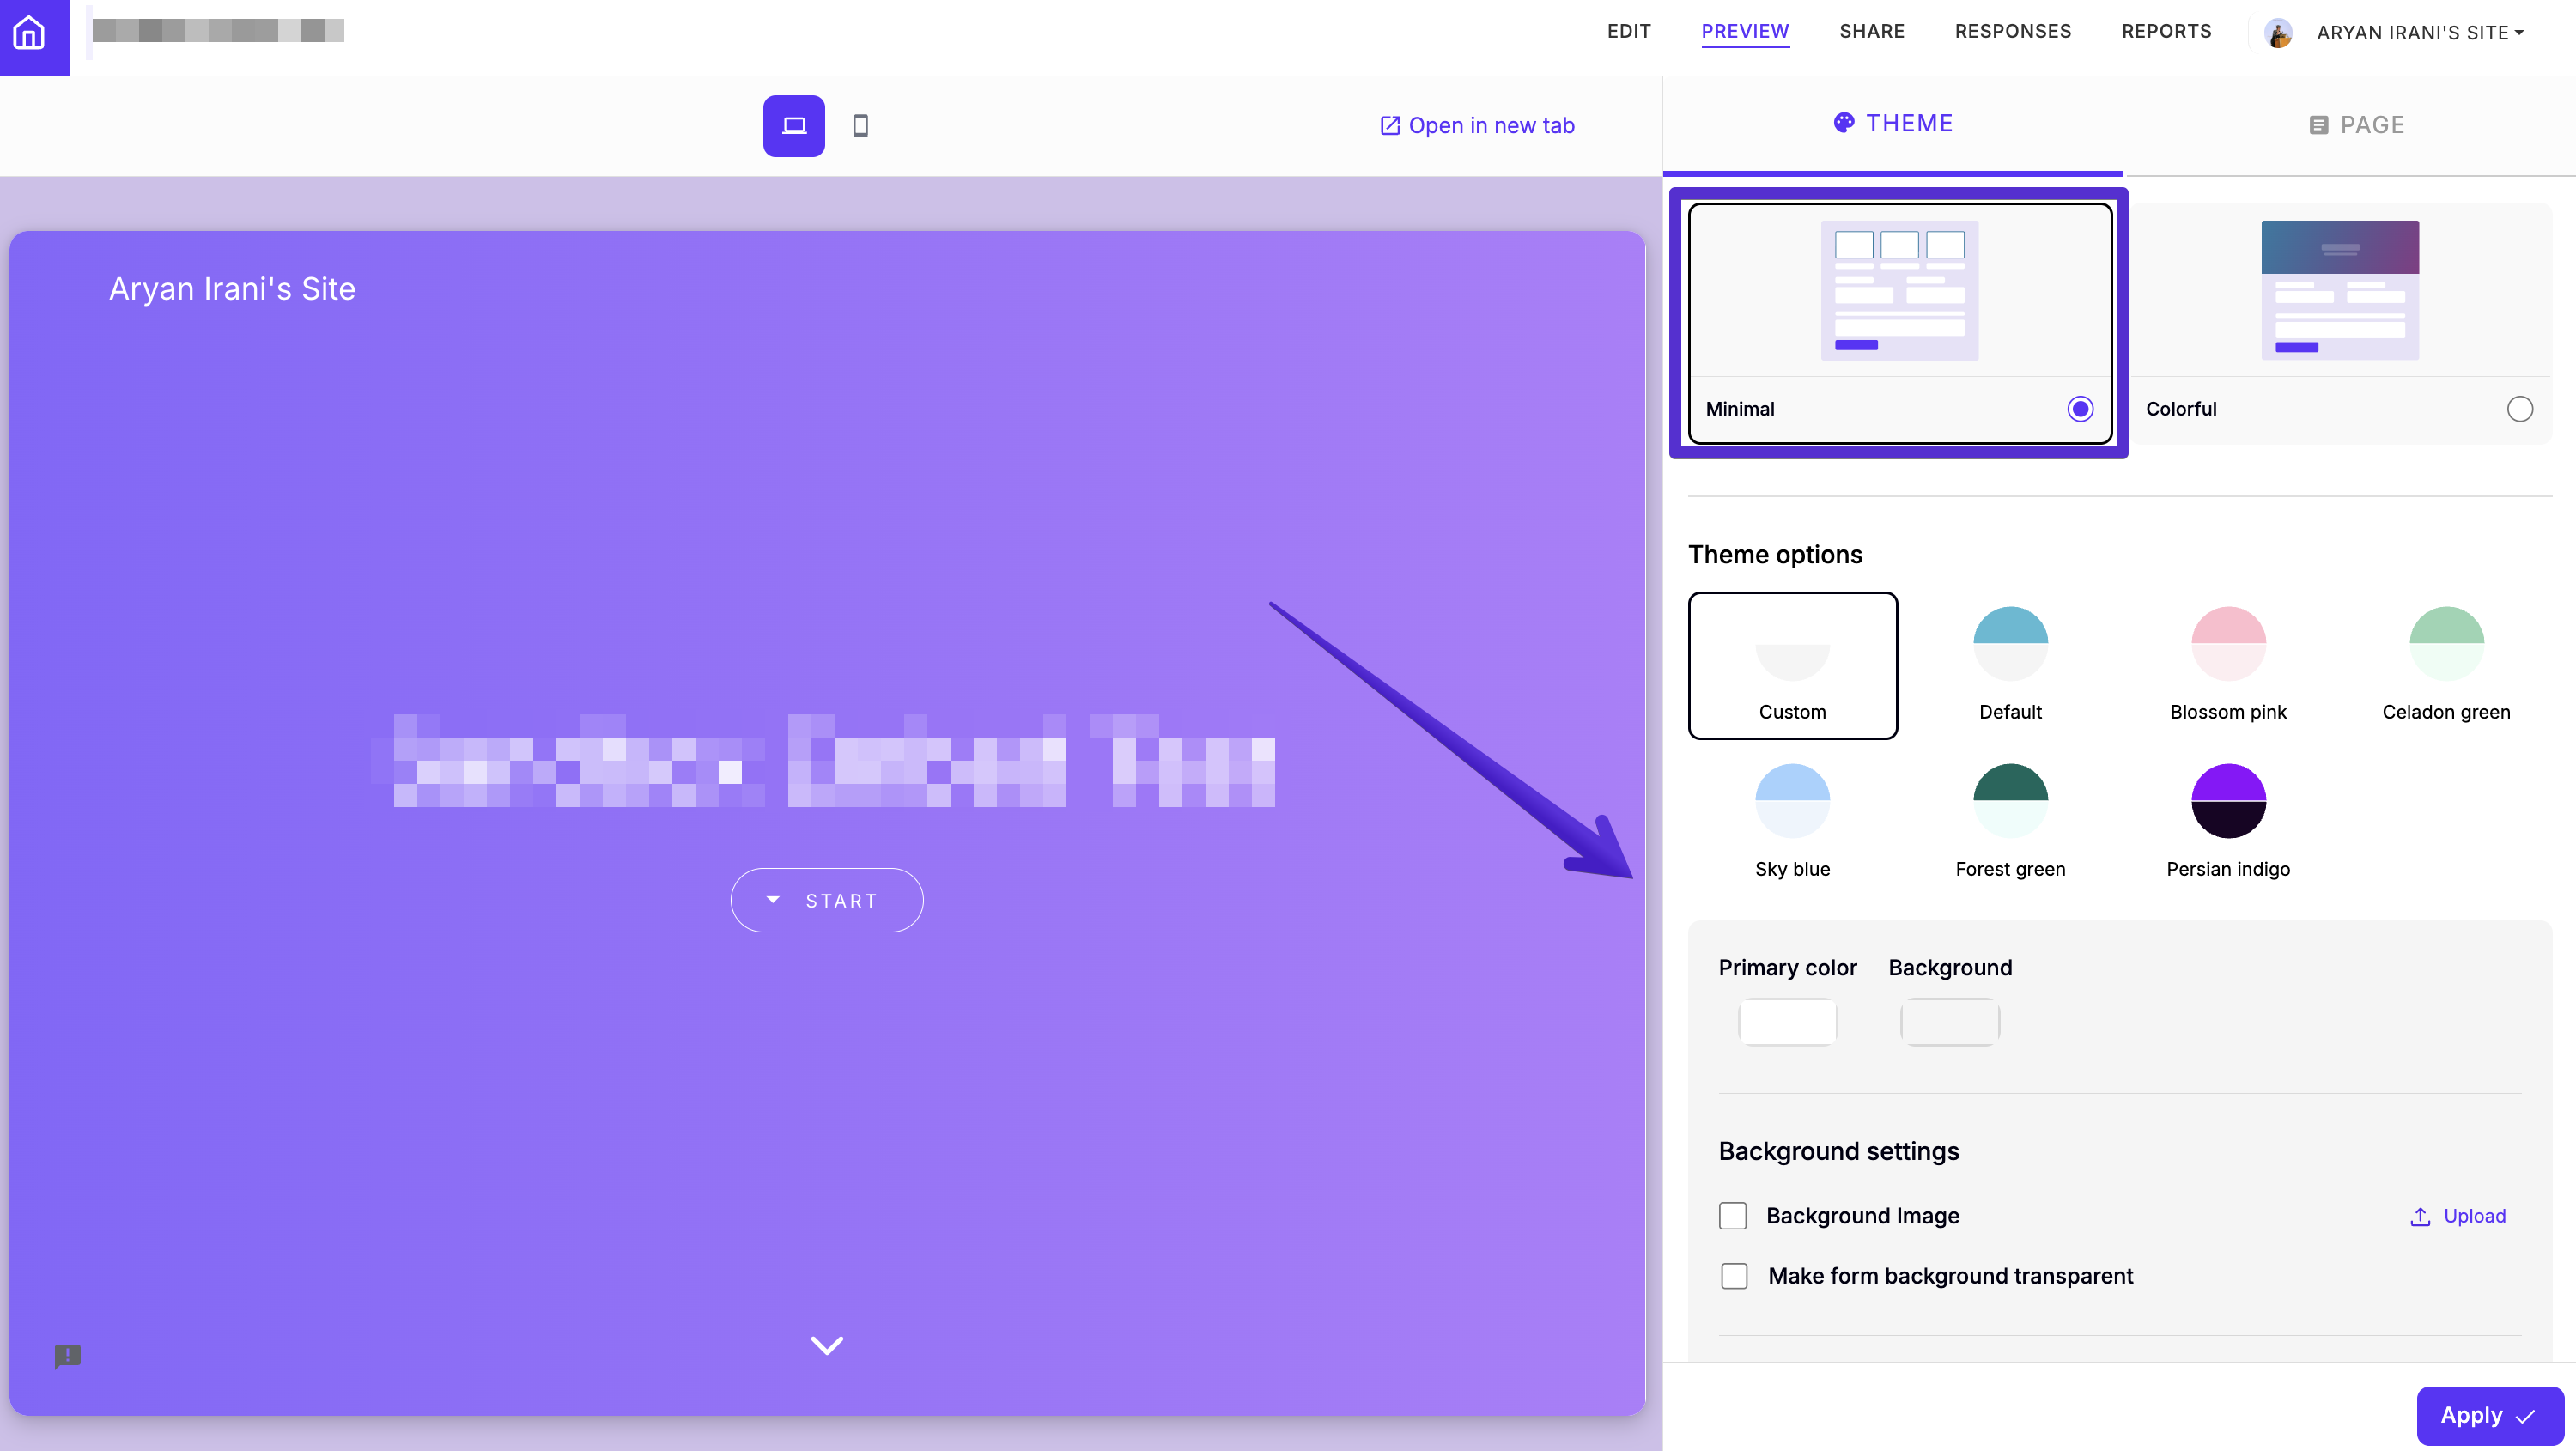Click Open in new tab link
This screenshot has width=2576, height=1451.
(1477, 125)
